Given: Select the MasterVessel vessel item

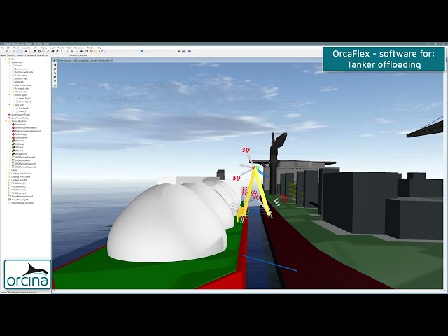Looking at the screenshot, I should 20,115.
